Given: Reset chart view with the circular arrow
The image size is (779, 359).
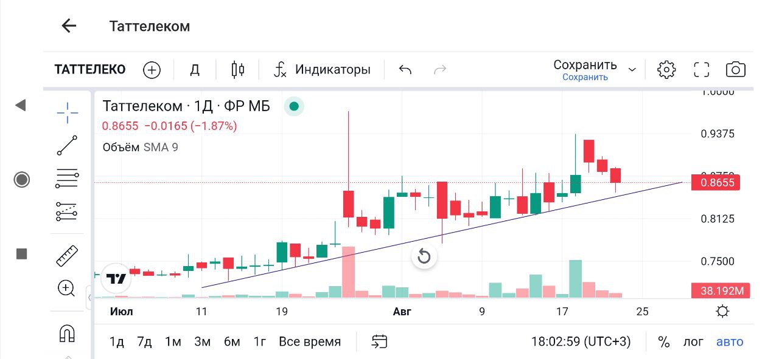Looking at the screenshot, I should point(424,256).
